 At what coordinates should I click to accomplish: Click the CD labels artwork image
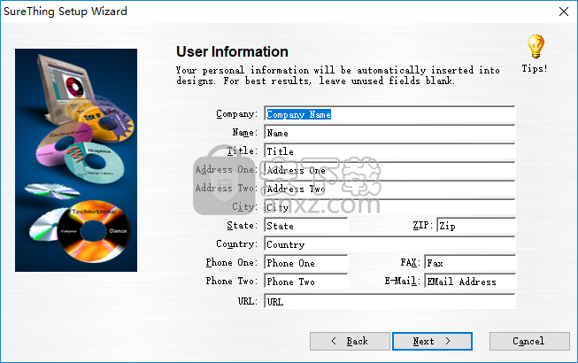point(76,160)
